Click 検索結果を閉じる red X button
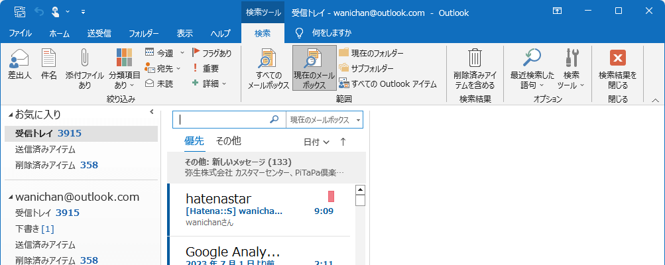 coord(617,69)
